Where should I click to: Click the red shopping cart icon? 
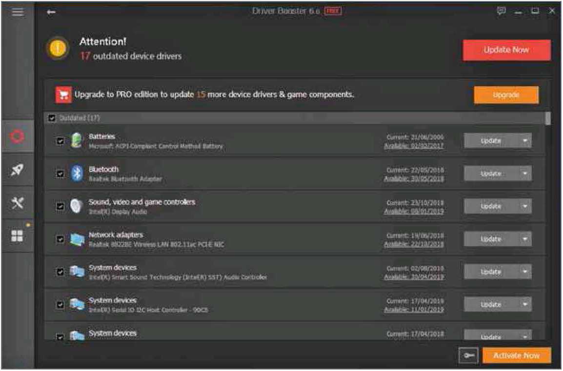coord(63,95)
